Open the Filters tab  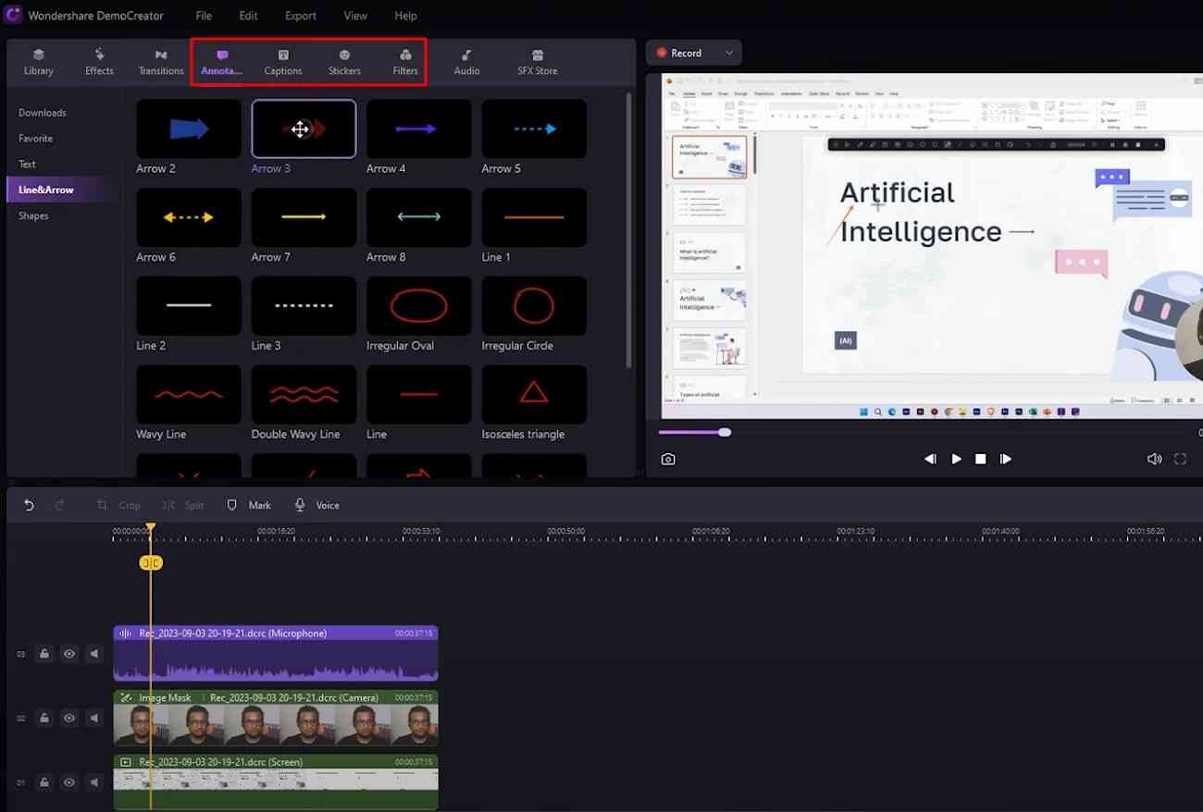(x=405, y=62)
